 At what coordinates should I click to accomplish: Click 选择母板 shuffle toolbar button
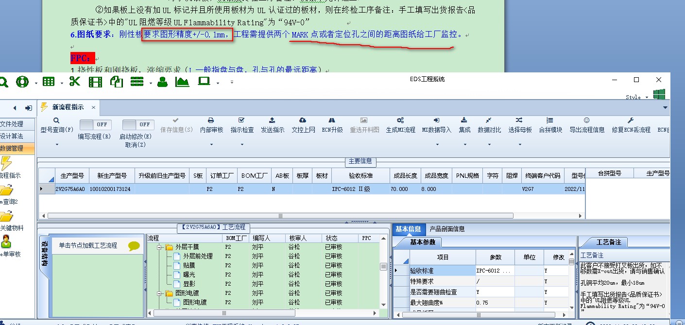coord(520,125)
